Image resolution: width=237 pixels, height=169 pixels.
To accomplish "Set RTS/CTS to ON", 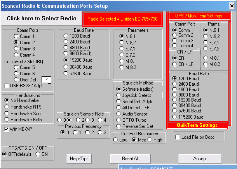I will [42, 154].
